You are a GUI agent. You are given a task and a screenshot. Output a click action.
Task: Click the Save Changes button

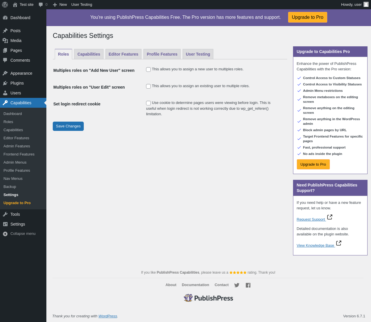[68, 126]
